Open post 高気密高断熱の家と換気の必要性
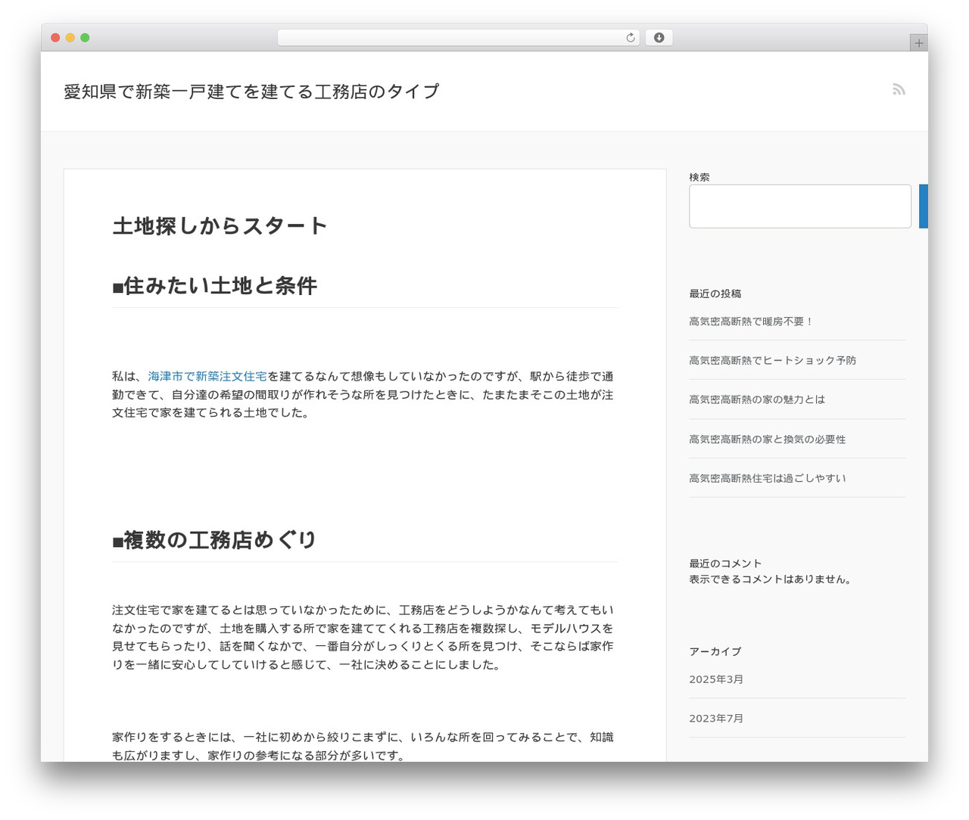This screenshot has height=820, width=969. [x=768, y=440]
